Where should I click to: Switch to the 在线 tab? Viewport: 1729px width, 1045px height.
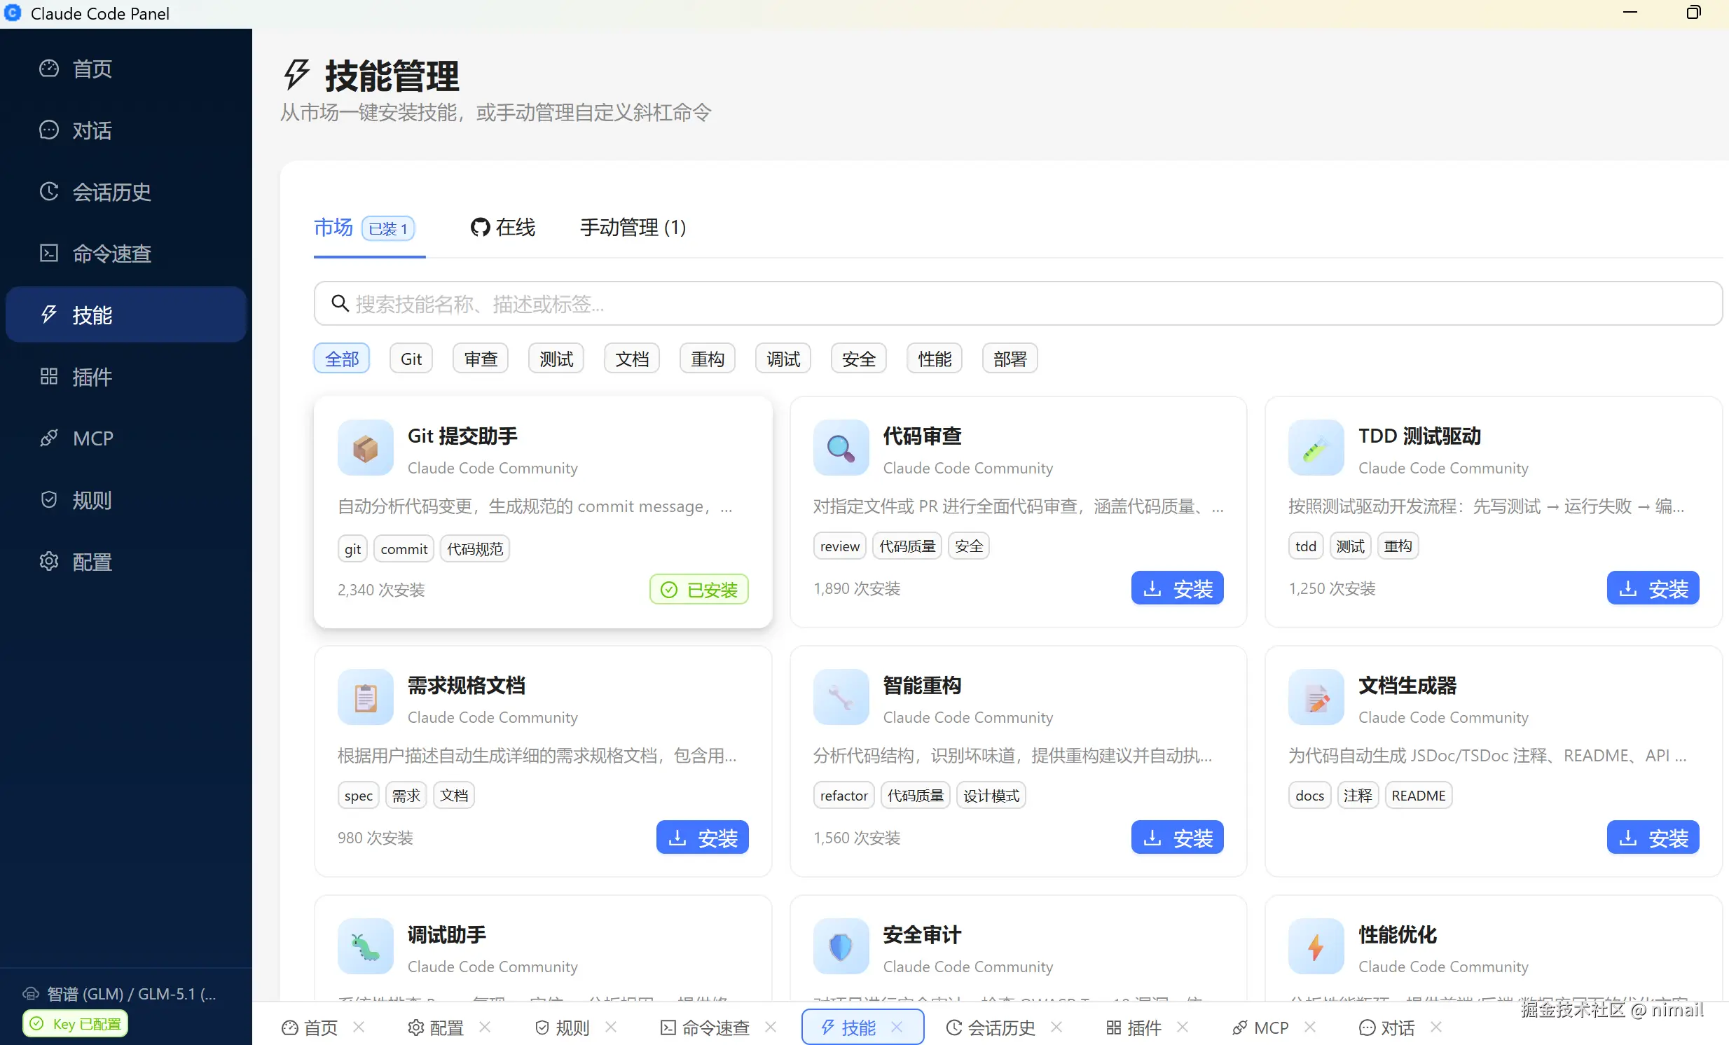[x=502, y=227]
